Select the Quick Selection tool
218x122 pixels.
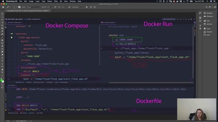2,22
